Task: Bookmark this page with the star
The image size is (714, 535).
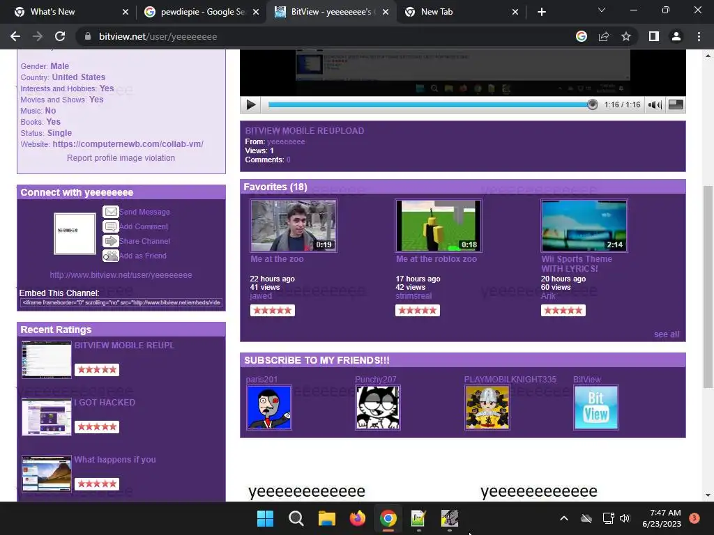Action: pos(626,36)
